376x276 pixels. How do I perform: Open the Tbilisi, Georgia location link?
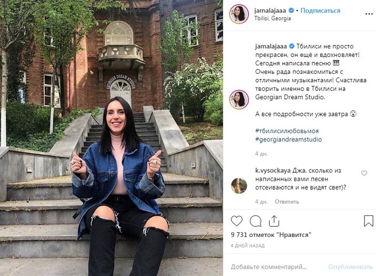point(273,18)
